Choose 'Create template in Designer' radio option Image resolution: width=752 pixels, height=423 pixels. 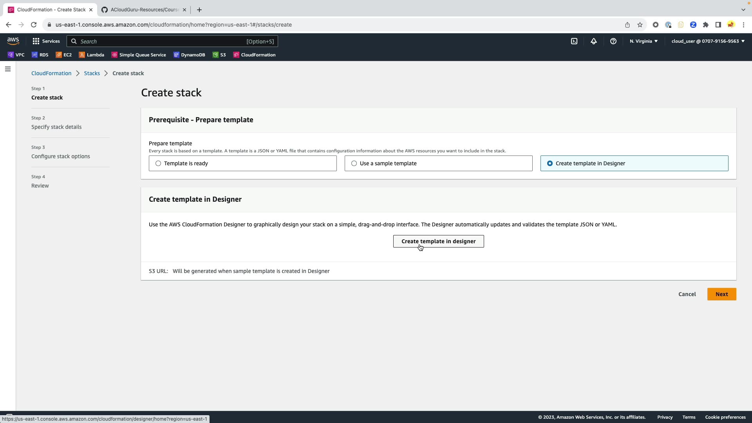pyautogui.click(x=550, y=163)
